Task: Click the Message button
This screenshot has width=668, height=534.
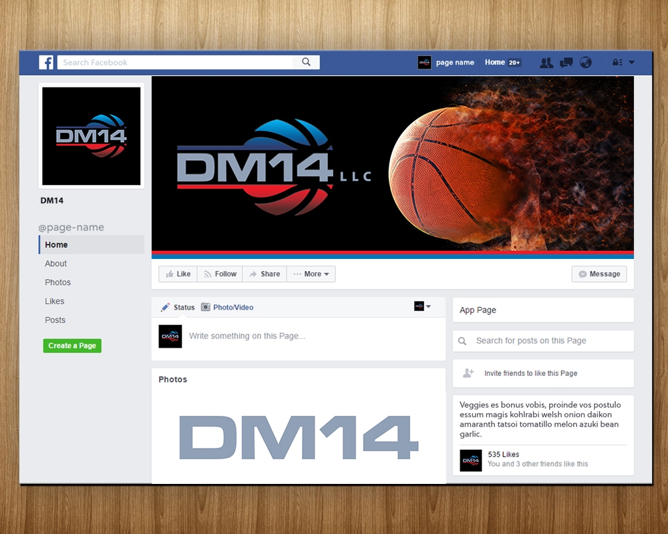Action: pyautogui.click(x=599, y=274)
